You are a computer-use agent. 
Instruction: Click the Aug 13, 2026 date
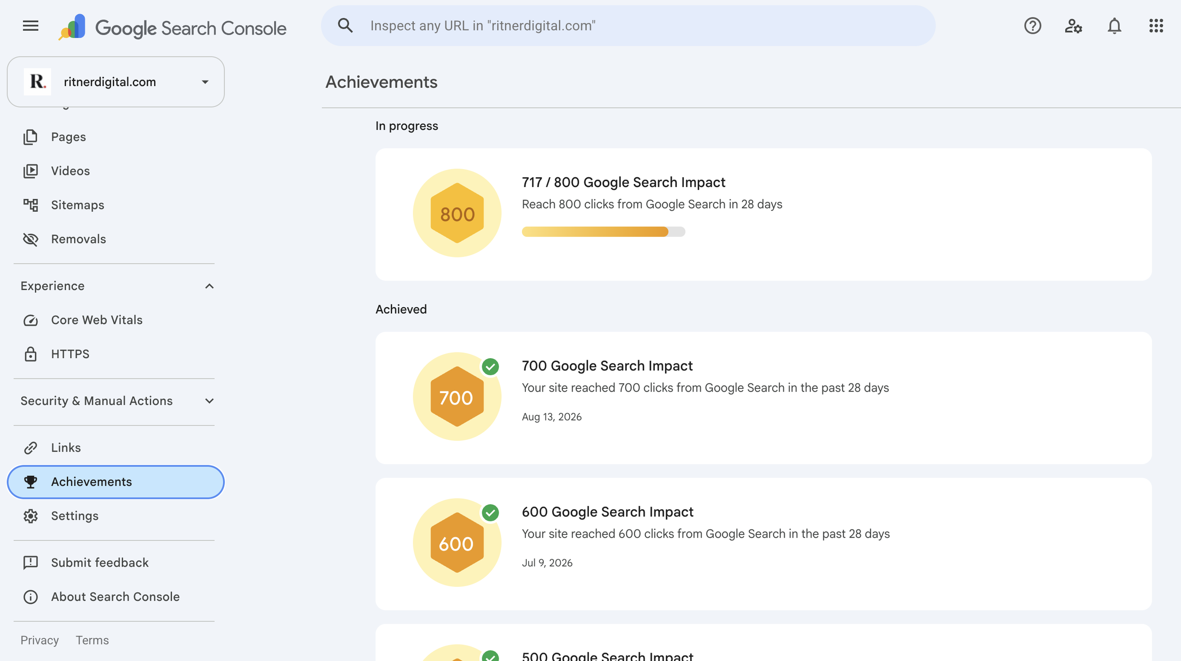[x=552, y=417]
